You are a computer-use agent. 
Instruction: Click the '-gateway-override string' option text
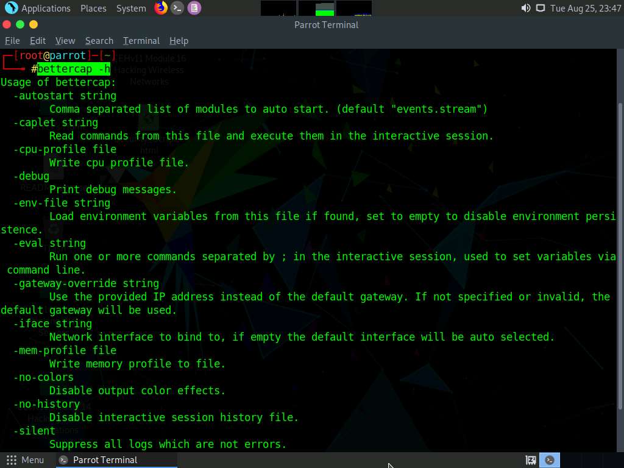pyautogui.click(x=86, y=283)
